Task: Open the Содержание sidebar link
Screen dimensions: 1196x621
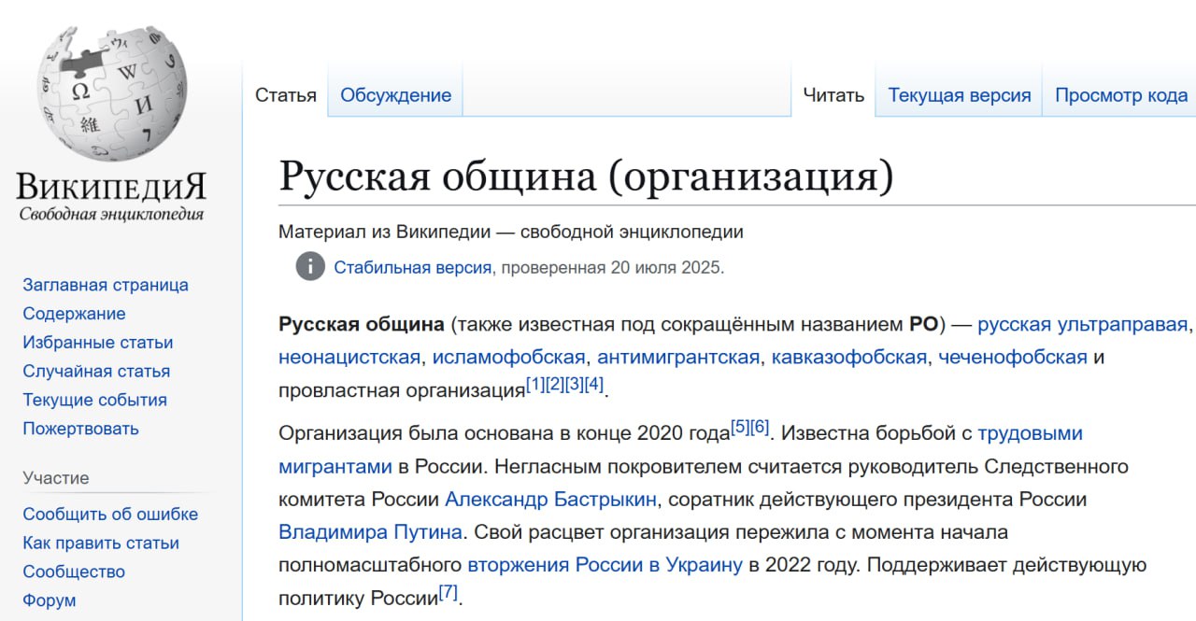Action: 74,314
